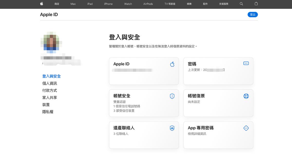Open the search icon in the navigation bar
Viewport: 292px width, 166px height.
pyautogui.click(x=241, y=4)
